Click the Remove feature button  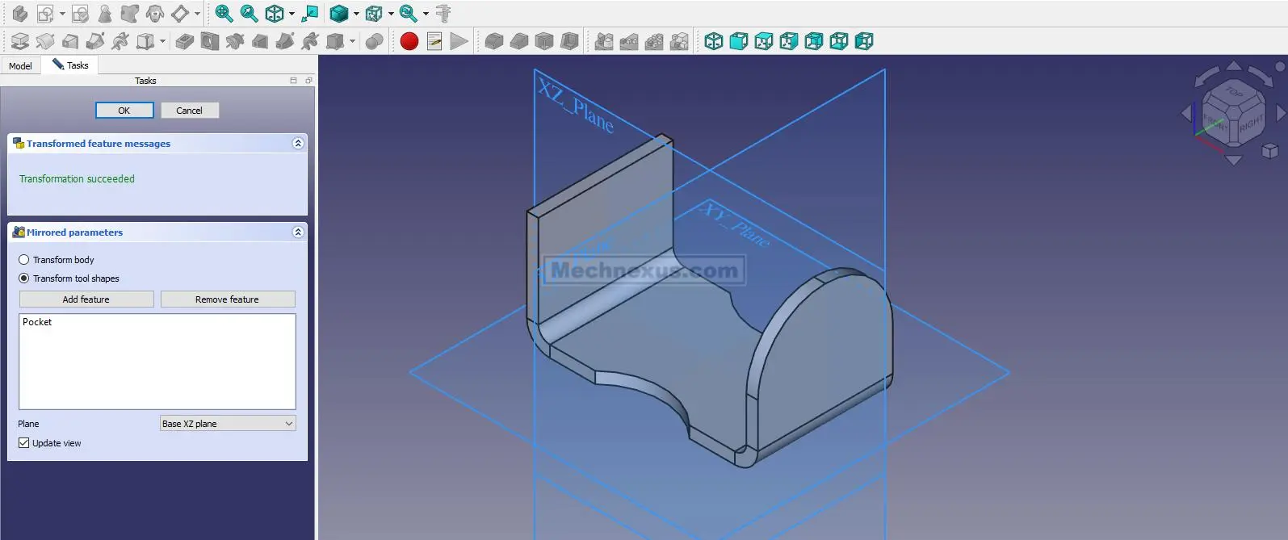(228, 299)
